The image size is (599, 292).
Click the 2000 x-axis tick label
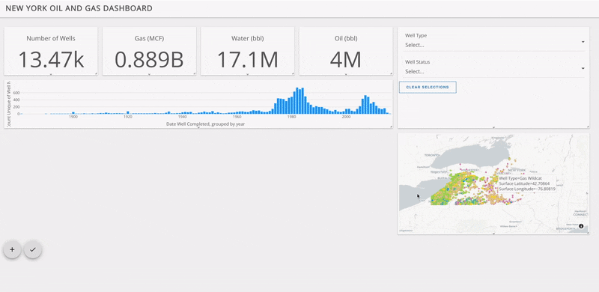click(x=346, y=118)
